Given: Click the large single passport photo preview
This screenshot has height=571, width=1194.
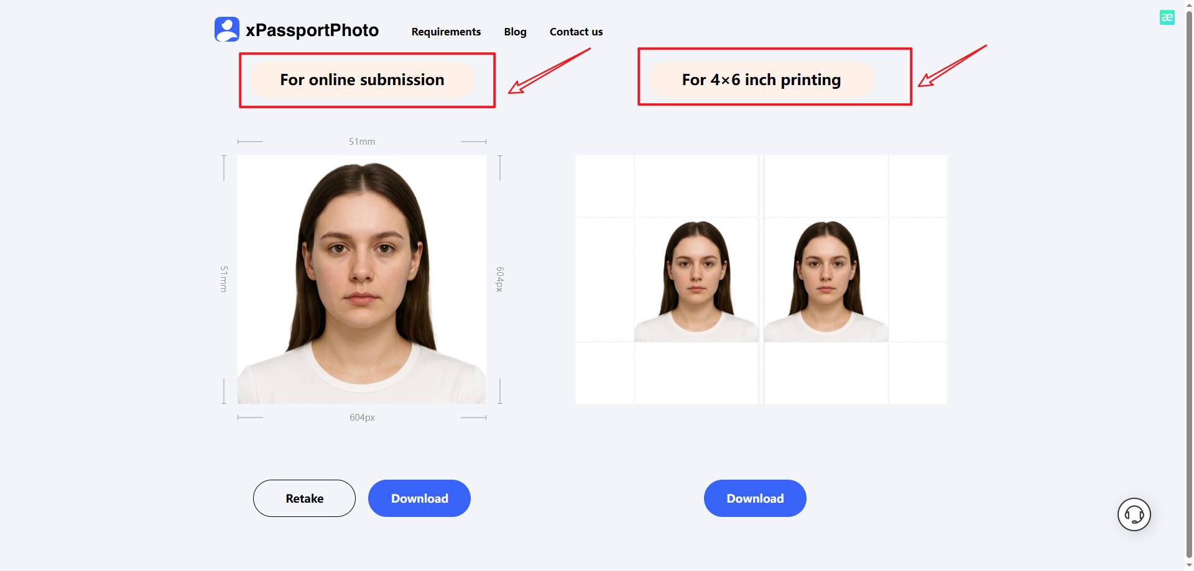Looking at the screenshot, I should (361, 280).
